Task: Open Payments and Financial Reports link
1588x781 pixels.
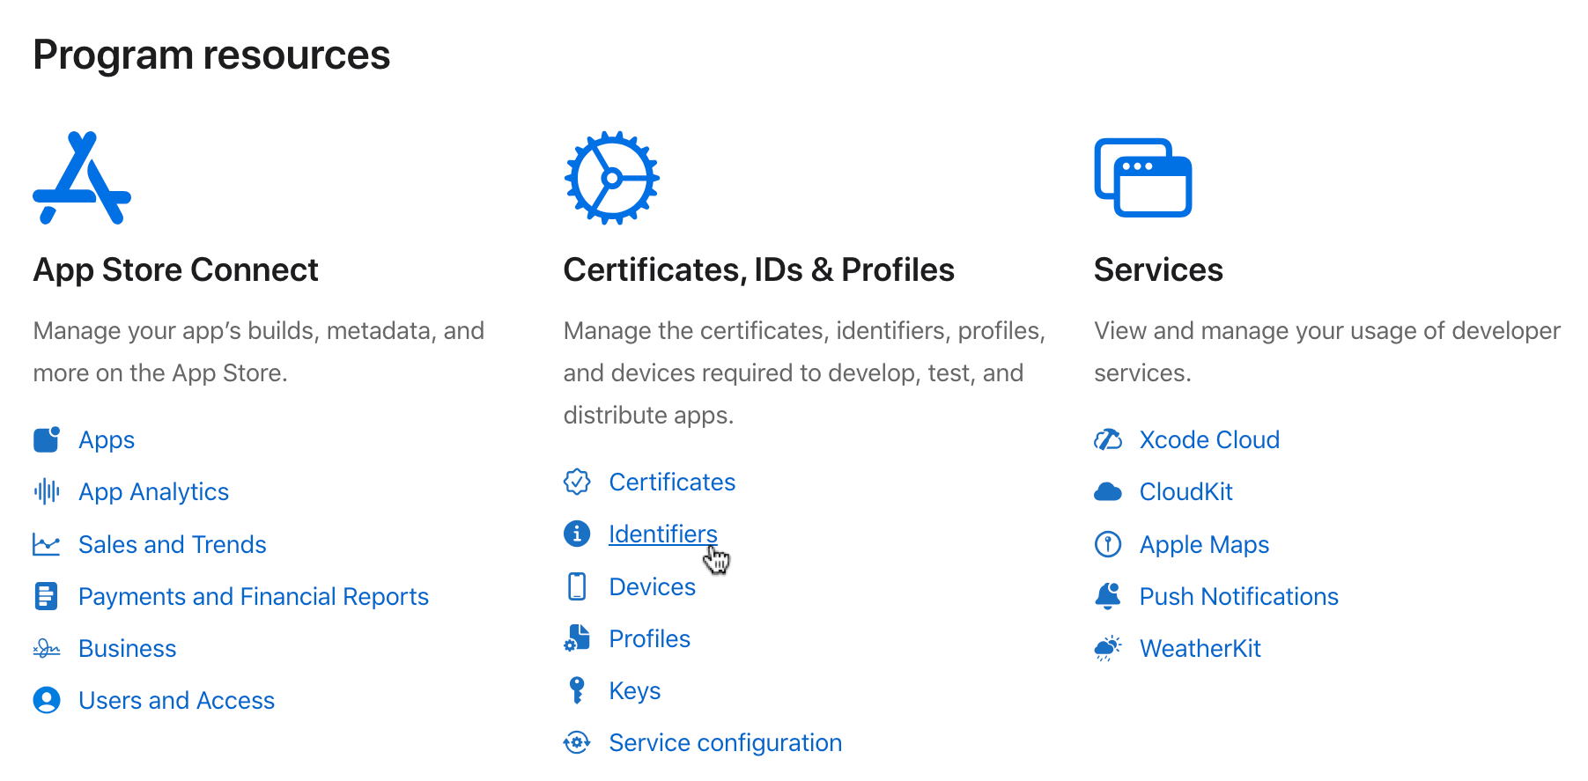Action: click(x=254, y=596)
